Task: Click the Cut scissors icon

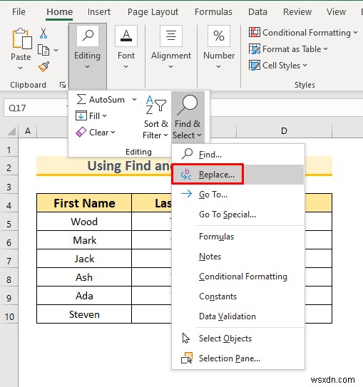Action: [44, 33]
